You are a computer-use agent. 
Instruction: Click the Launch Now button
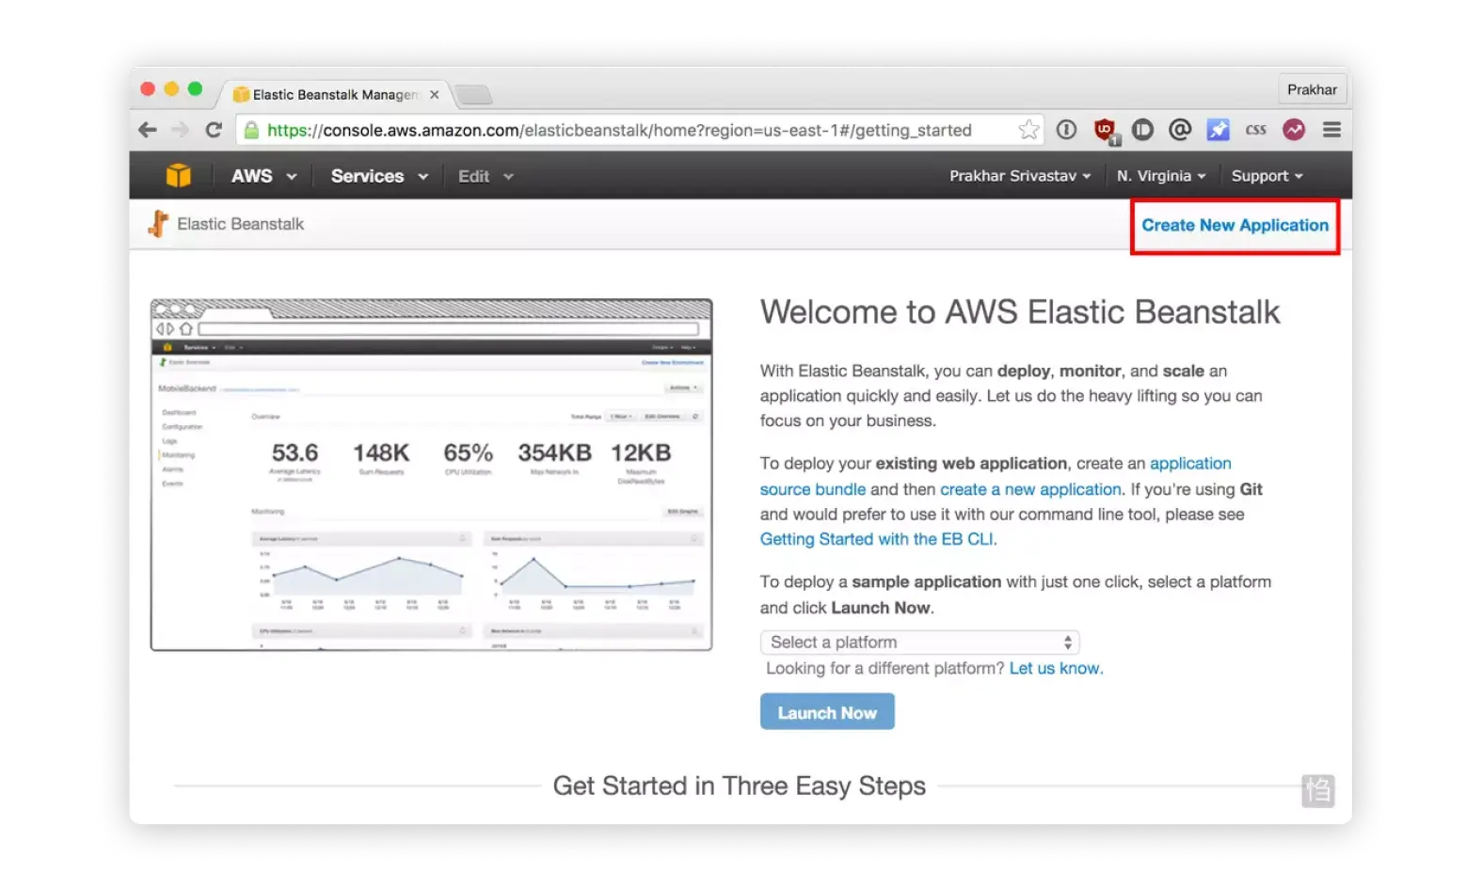coord(827,712)
